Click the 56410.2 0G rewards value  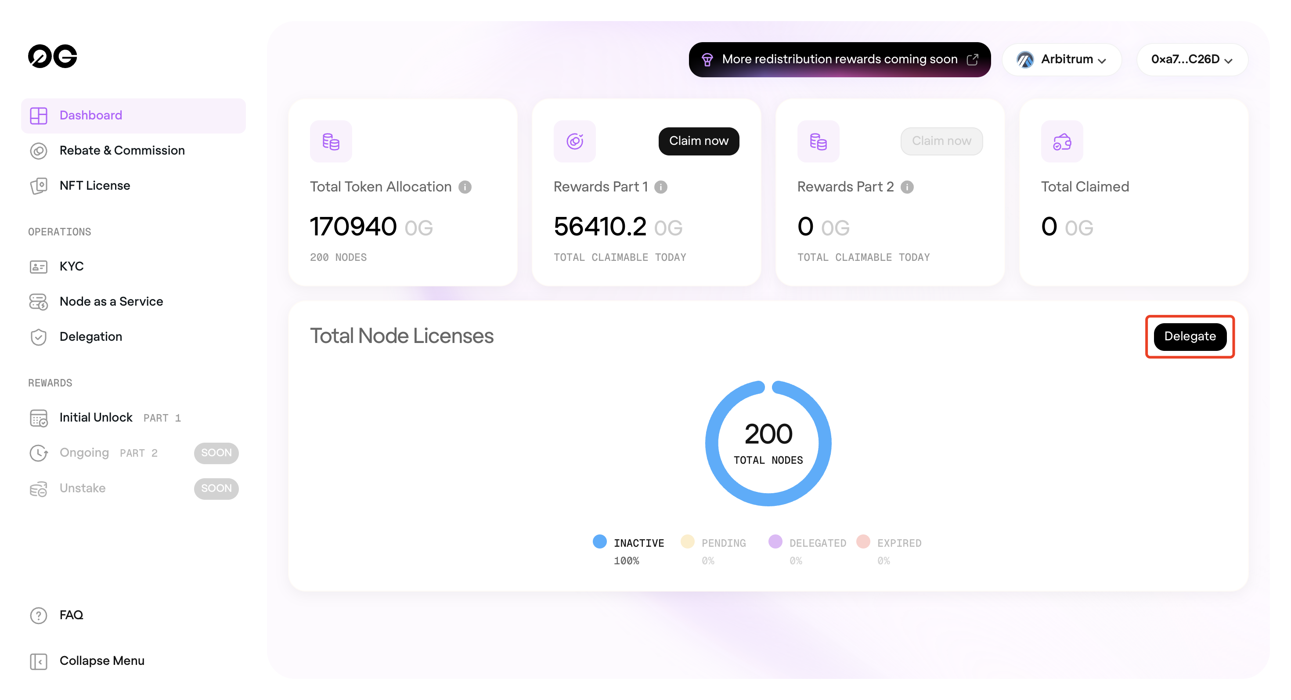point(617,227)
